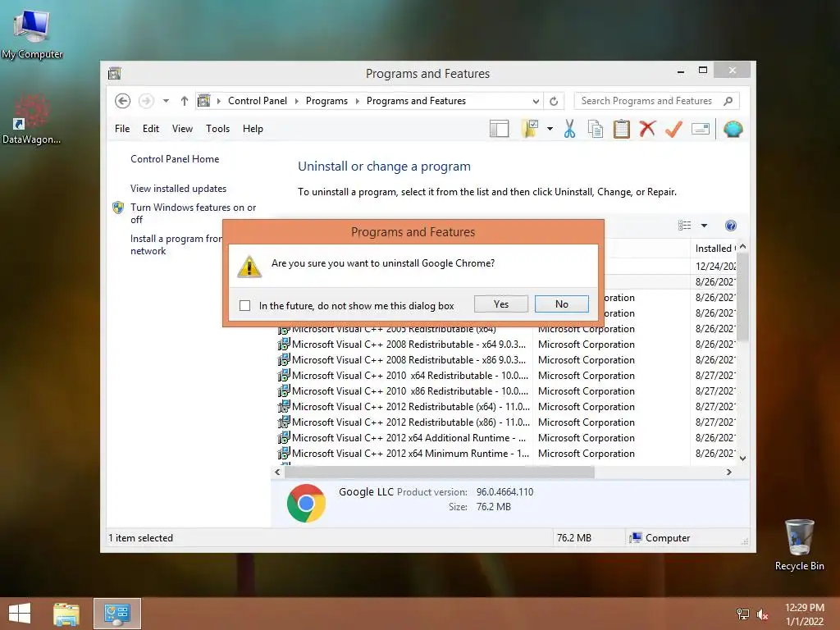This screenshot has width=840, height=630.
Task: Click the globe toolbar icon
Action: click(x=733, y=129)
